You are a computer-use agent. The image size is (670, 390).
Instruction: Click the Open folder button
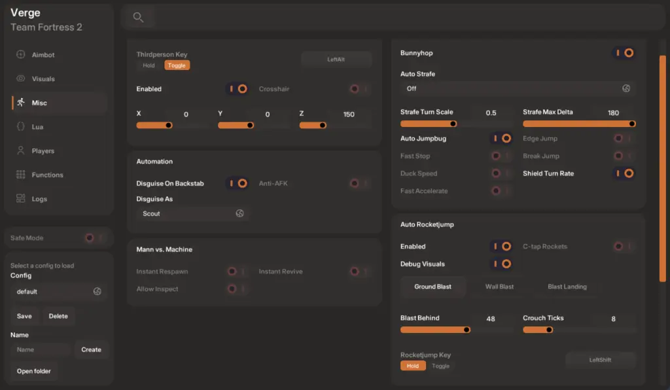click(34, 371)
